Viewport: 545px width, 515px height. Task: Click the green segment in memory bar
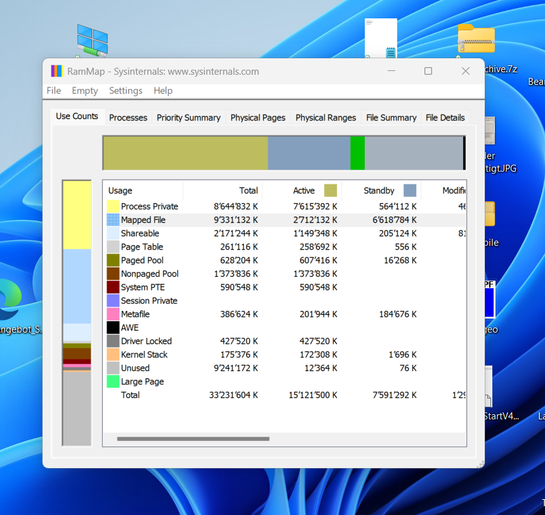[357, 153]
